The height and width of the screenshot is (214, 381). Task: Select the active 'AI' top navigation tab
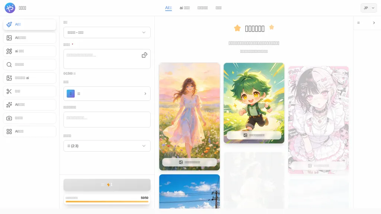pyautogui.click(x=169, y=8)
